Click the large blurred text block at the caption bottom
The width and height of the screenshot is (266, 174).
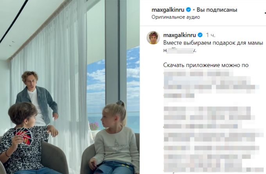214,139
